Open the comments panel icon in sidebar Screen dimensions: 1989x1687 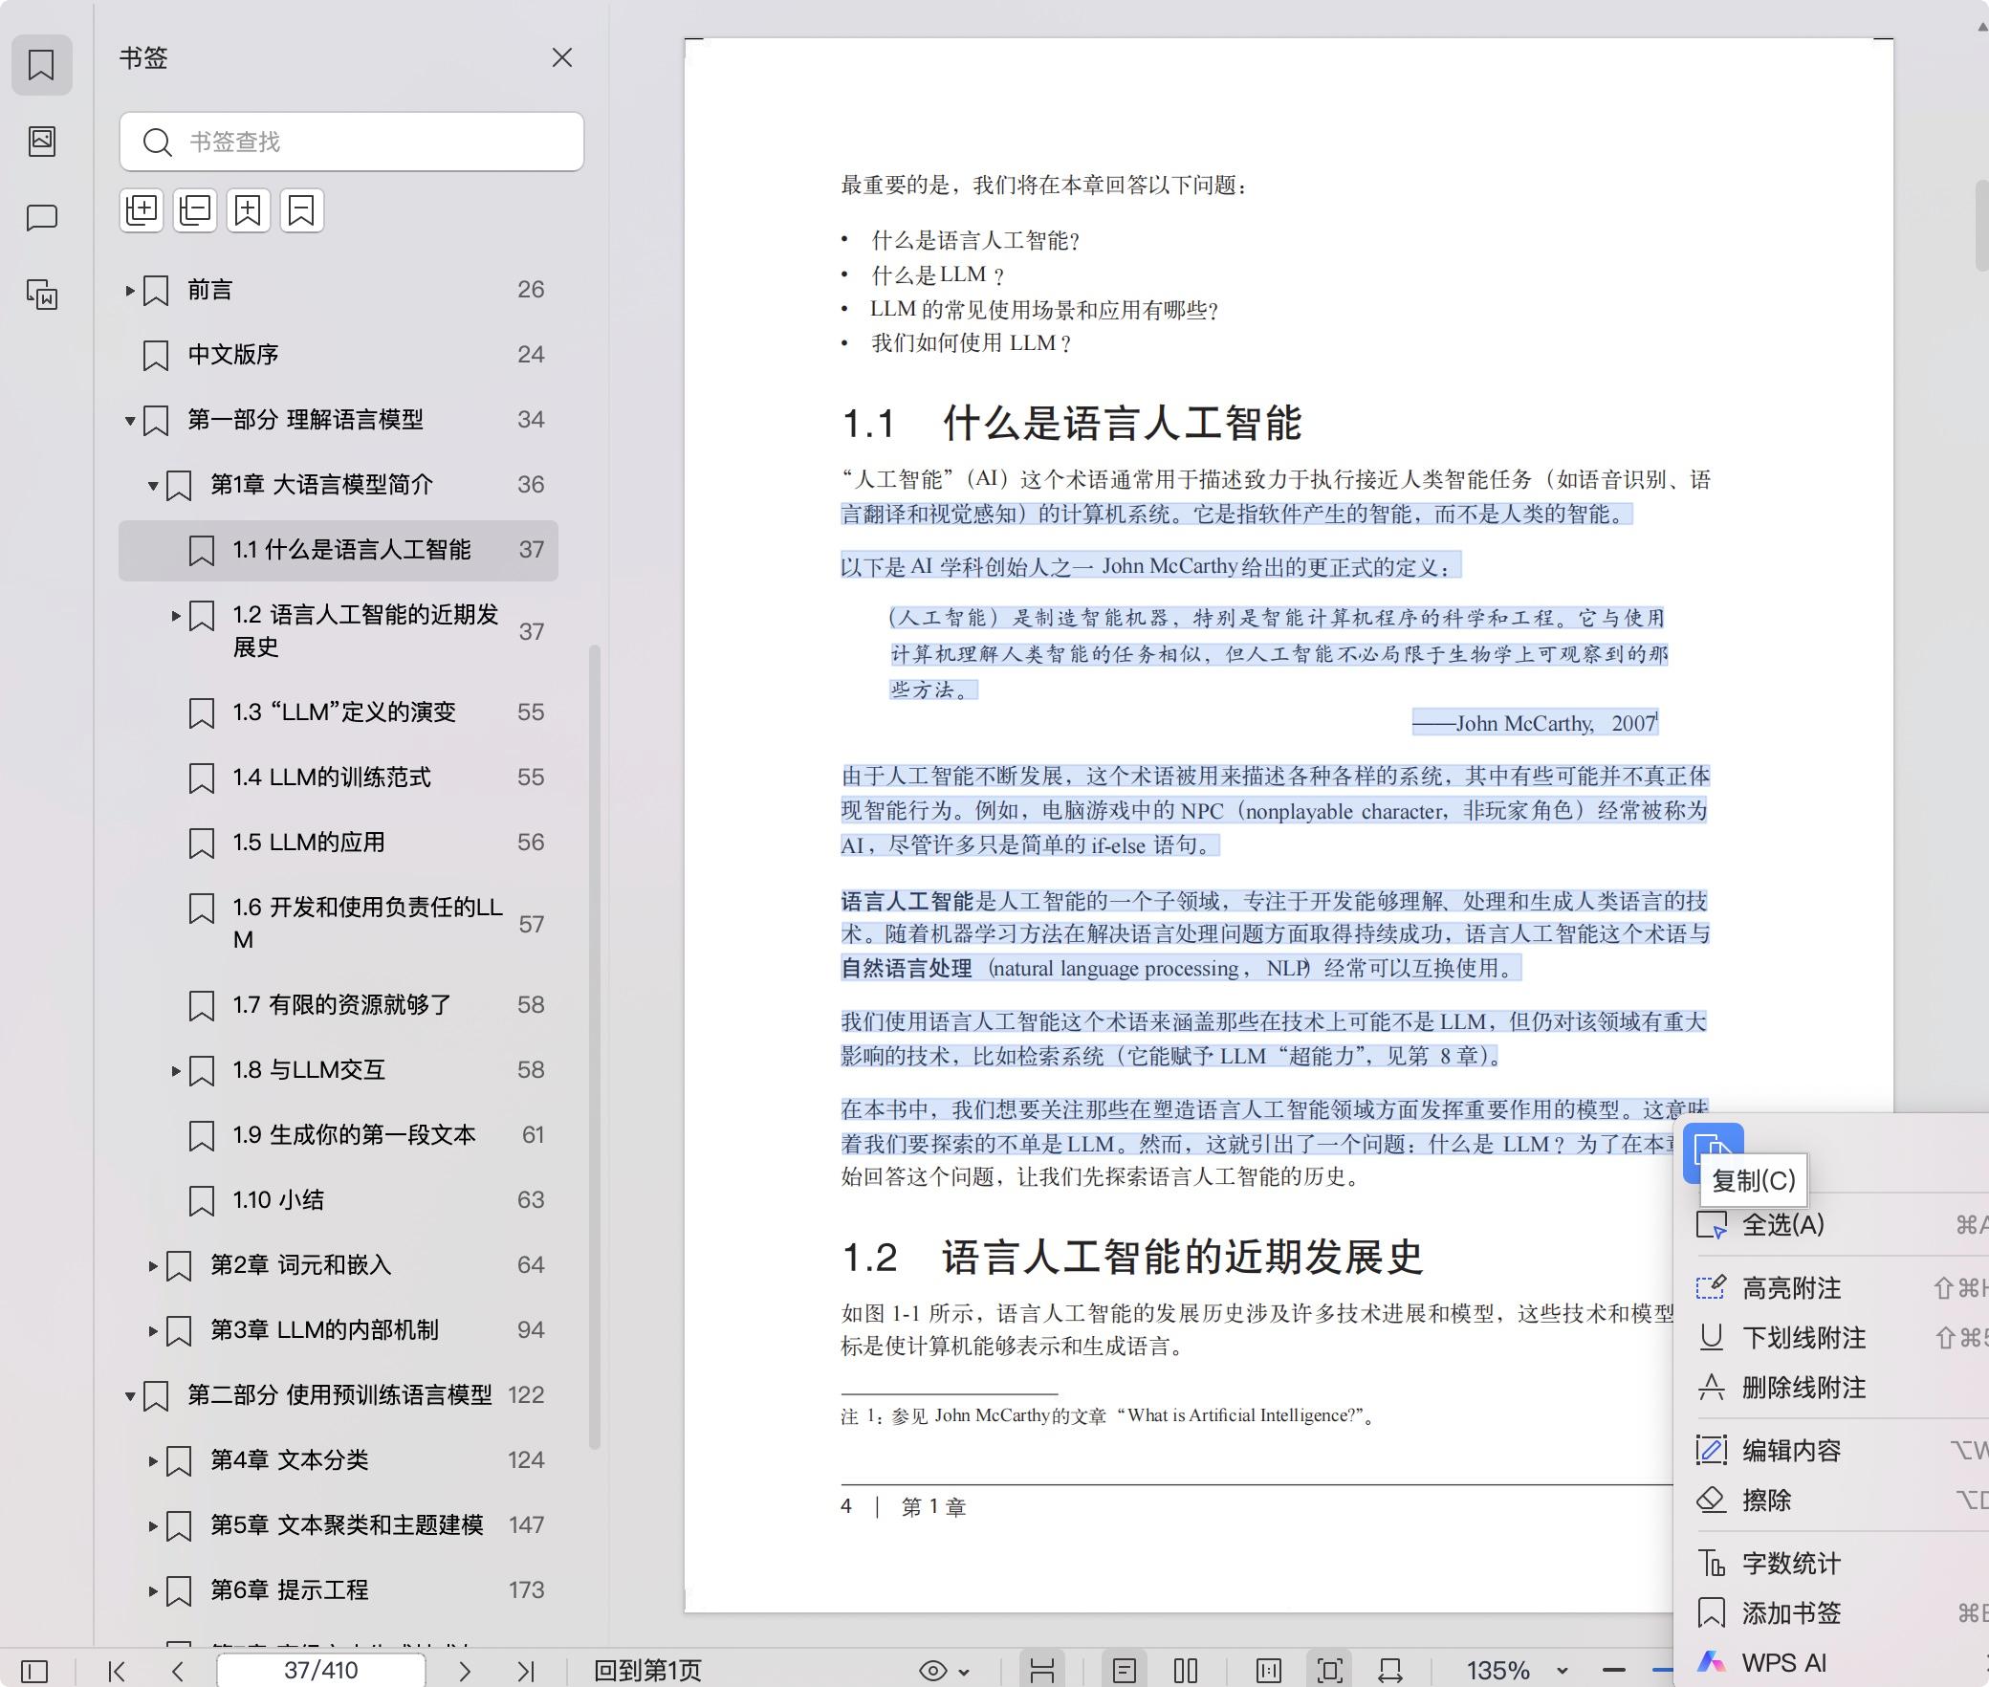coord(41,218)
